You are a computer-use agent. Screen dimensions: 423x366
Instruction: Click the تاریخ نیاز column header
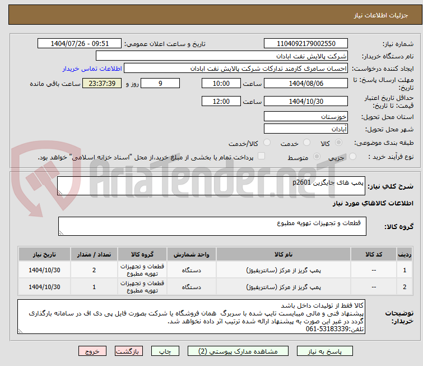coord(44,254)
